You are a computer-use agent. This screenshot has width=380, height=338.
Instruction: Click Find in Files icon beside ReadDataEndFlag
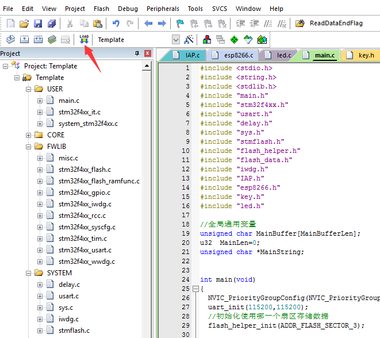pyautogui.click(x=300, y=24)
